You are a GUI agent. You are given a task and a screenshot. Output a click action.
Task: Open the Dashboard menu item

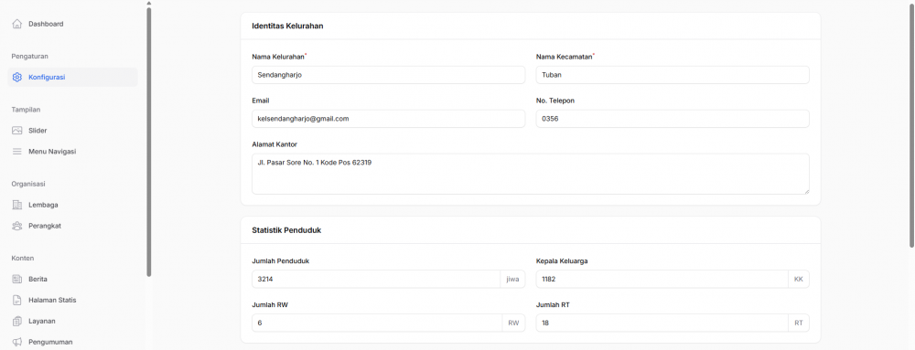click(x=72, y=24)
